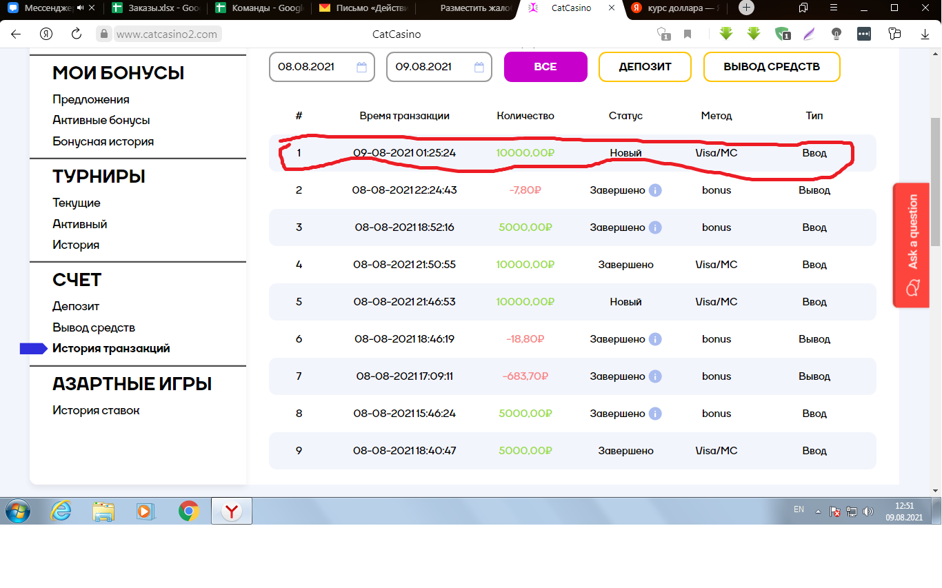The image size is (942, 588).
Task: Click the first green download-arrow extension
Action: click(726, 33)
